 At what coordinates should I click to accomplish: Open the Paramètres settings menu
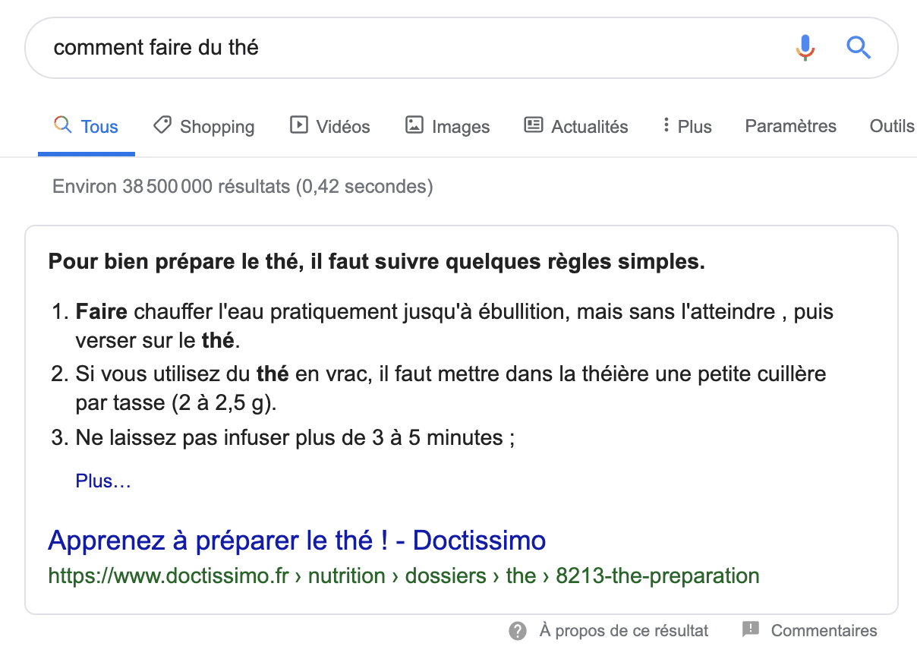790,126
